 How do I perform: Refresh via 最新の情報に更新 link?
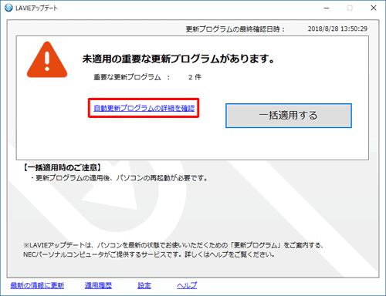click(x=37, y=285)
